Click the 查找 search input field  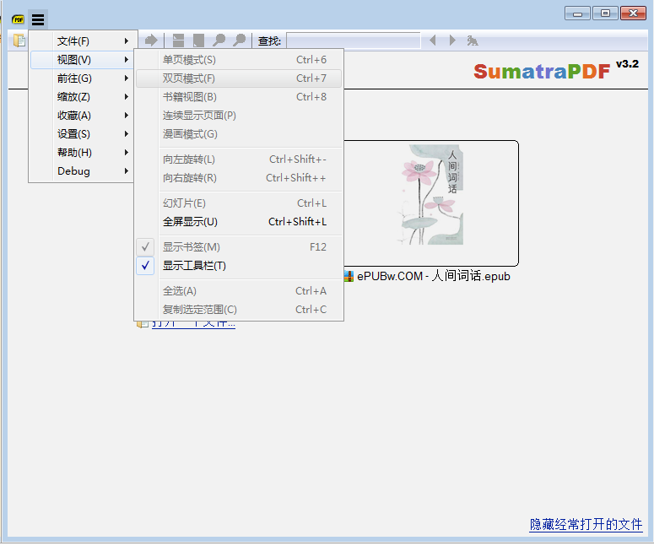[x=354, y=41]
